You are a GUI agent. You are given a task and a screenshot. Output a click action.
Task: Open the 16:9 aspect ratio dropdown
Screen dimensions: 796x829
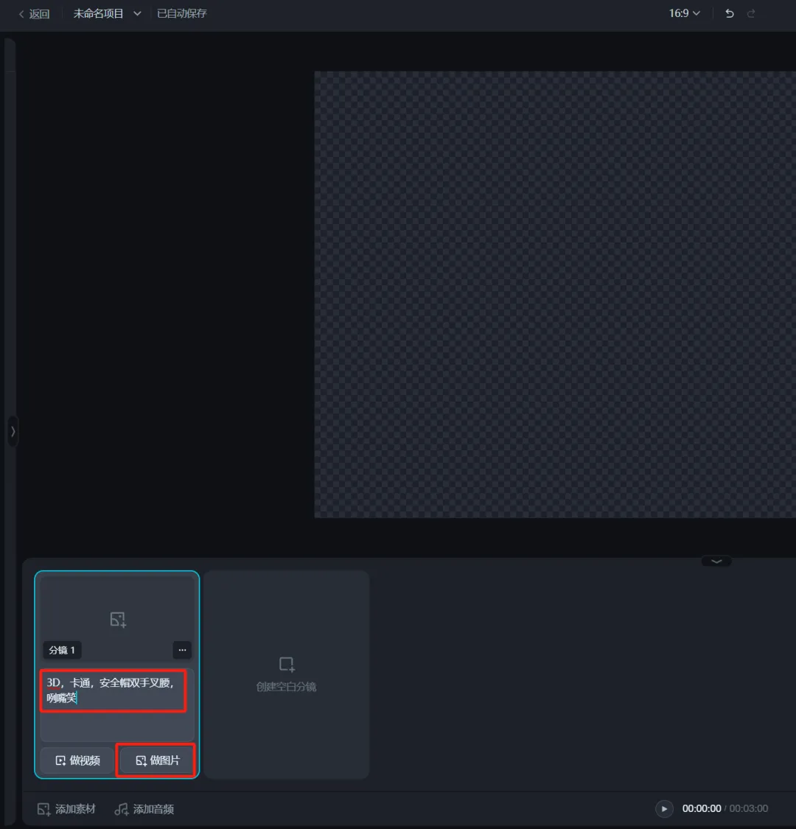point(684,13)
